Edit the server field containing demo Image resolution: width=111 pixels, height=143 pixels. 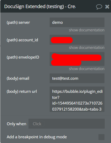pos(77,22)
